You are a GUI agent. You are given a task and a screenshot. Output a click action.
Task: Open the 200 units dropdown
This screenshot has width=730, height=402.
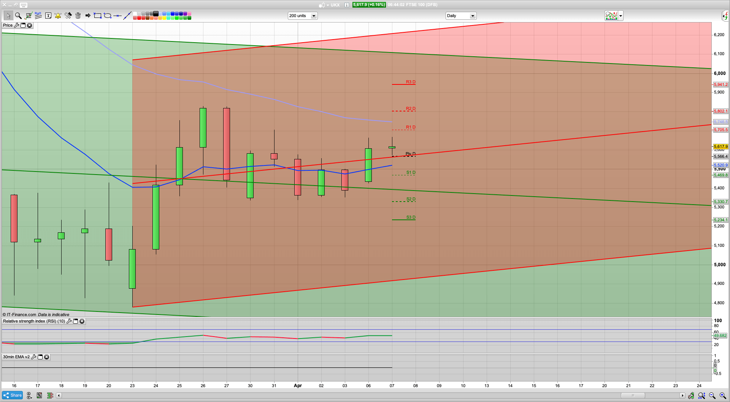tap(314, 16)
